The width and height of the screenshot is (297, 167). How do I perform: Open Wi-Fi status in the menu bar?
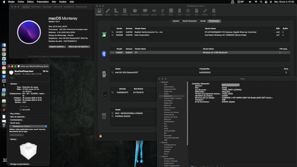coord(256,2)
